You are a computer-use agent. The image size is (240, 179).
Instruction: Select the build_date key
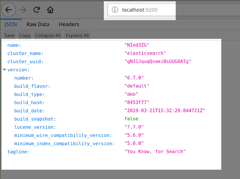coord(29,111)
